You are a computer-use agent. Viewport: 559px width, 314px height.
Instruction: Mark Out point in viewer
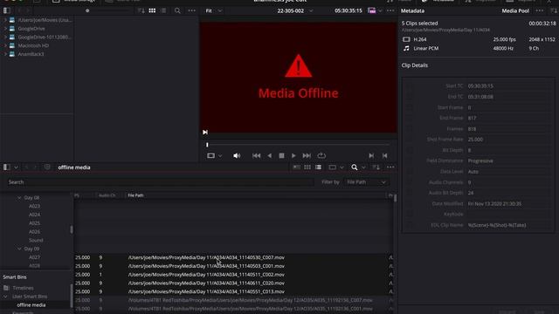(x=384, y=155)
